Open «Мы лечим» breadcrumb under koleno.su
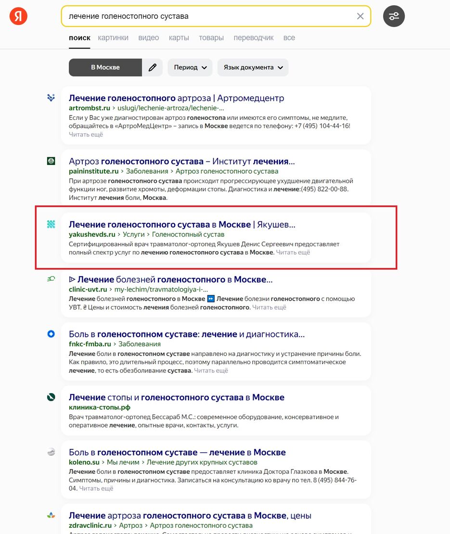The height and width of the screenshot is (534, 450). pyautogui.click(x=123, y=462)
